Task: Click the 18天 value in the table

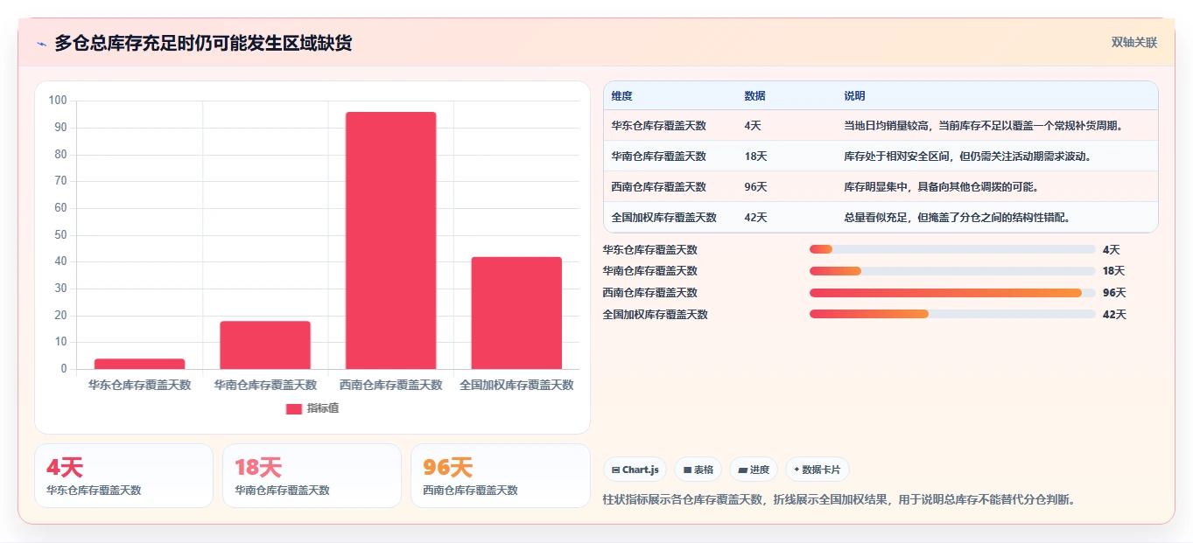Action: (755, 157)
